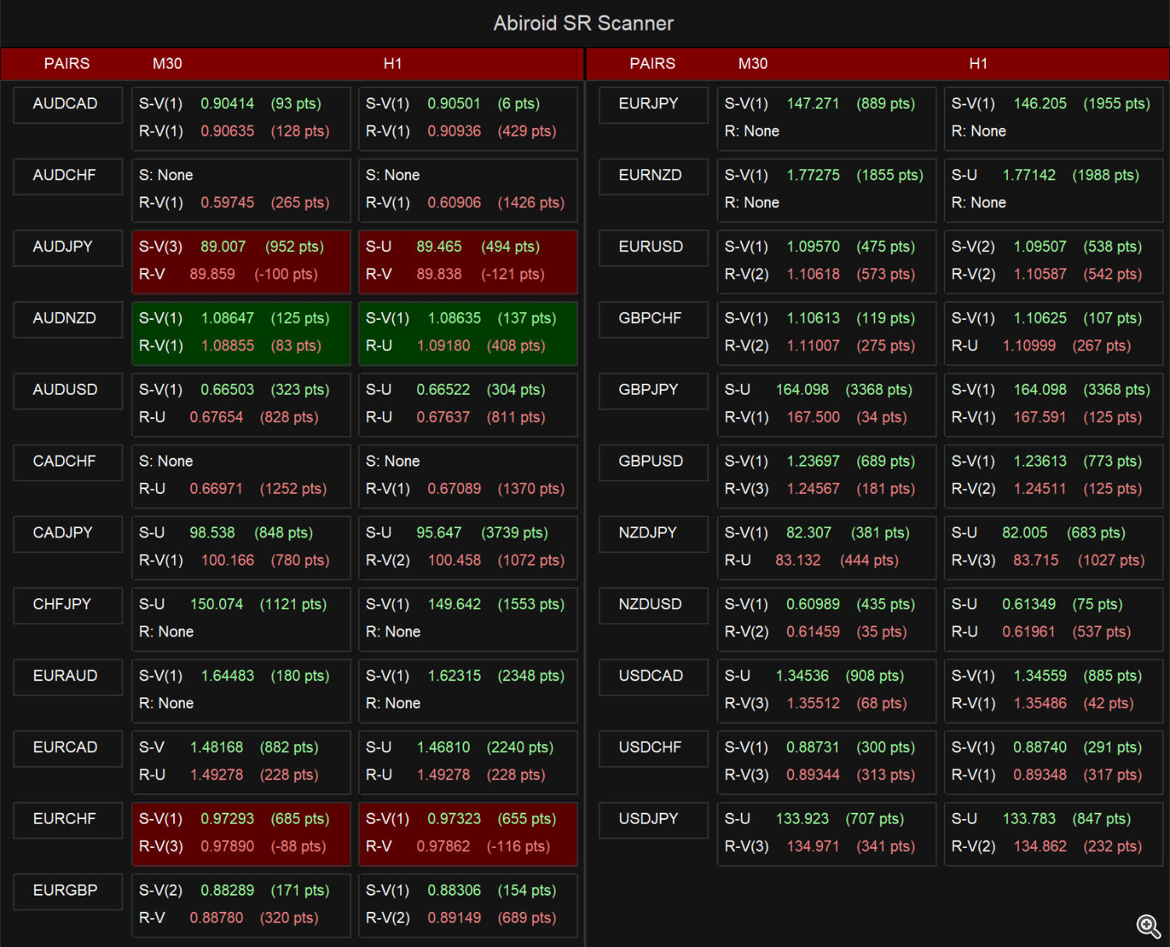The image size is (1170, 947).
Task: Click the magnifier zoom icon
Action: tap(1147, 926)
